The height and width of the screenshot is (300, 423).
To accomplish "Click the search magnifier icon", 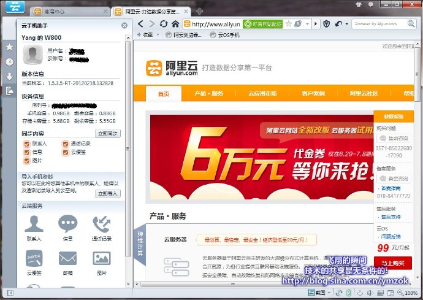I will pyautogui.click(x=411, y=24).
